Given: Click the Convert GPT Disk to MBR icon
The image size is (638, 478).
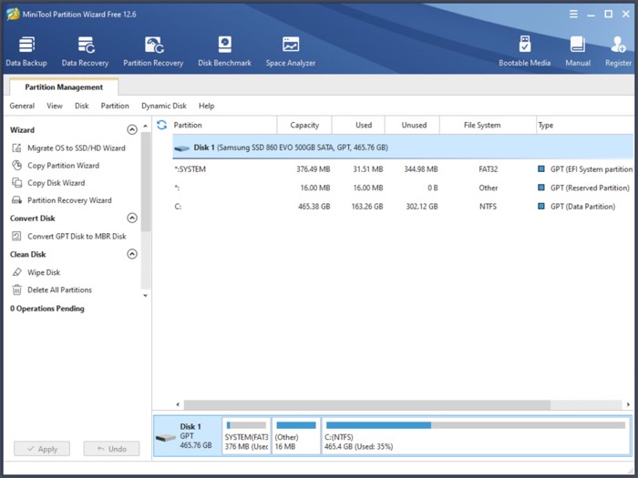Looking at the screenshot, I should point(16,236).
